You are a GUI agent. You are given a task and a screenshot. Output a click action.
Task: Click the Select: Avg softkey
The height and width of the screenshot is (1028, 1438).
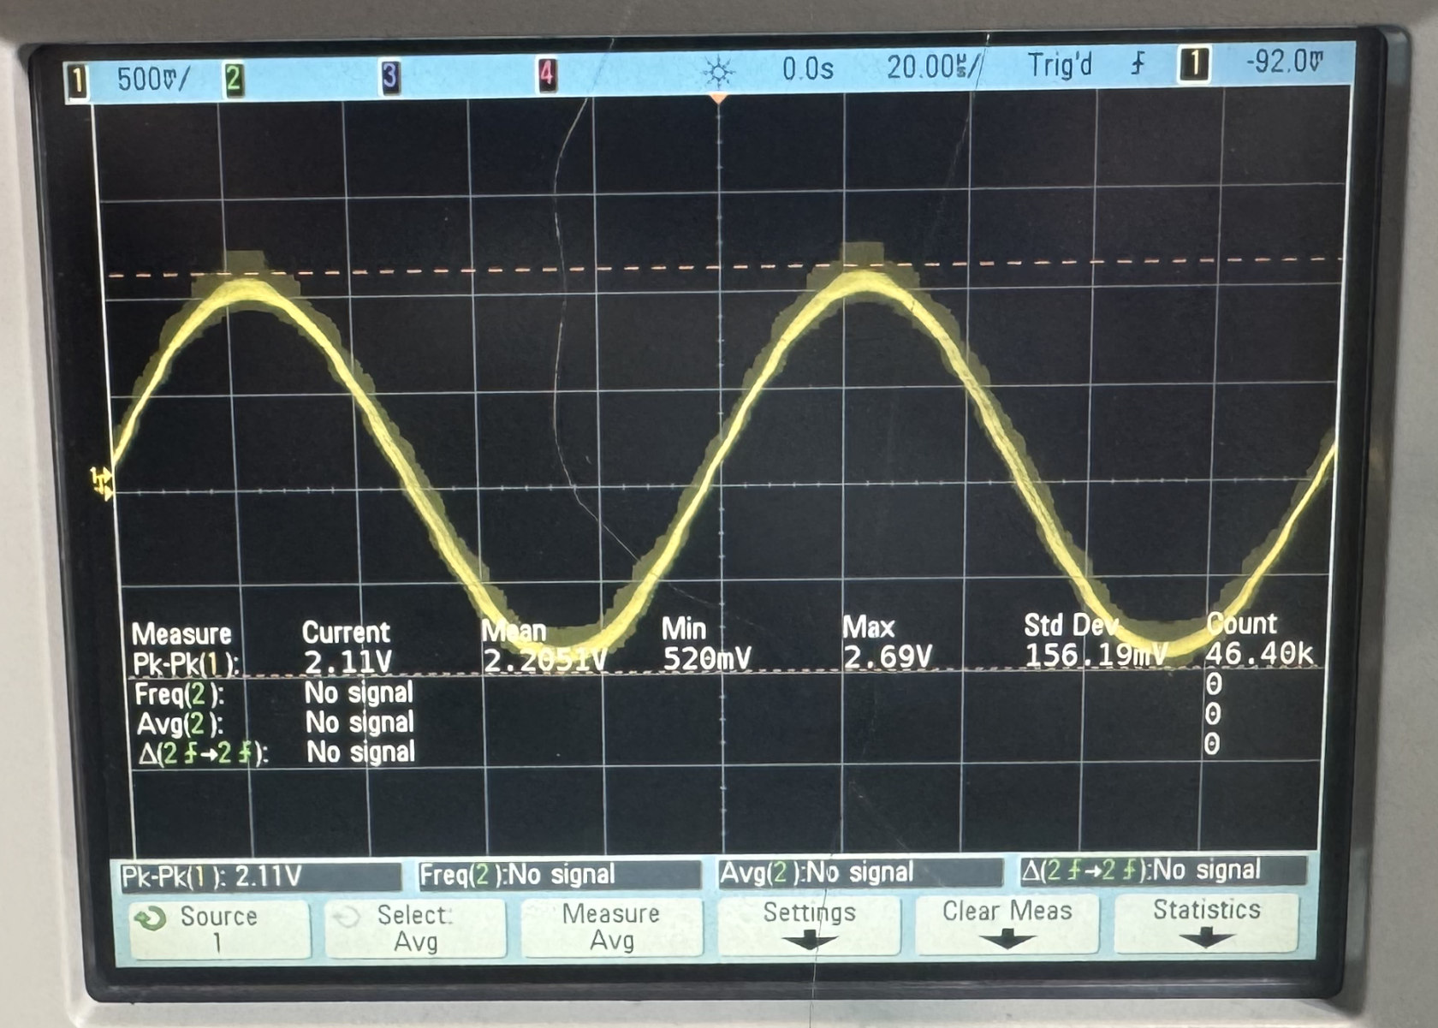tap(416, 928)
